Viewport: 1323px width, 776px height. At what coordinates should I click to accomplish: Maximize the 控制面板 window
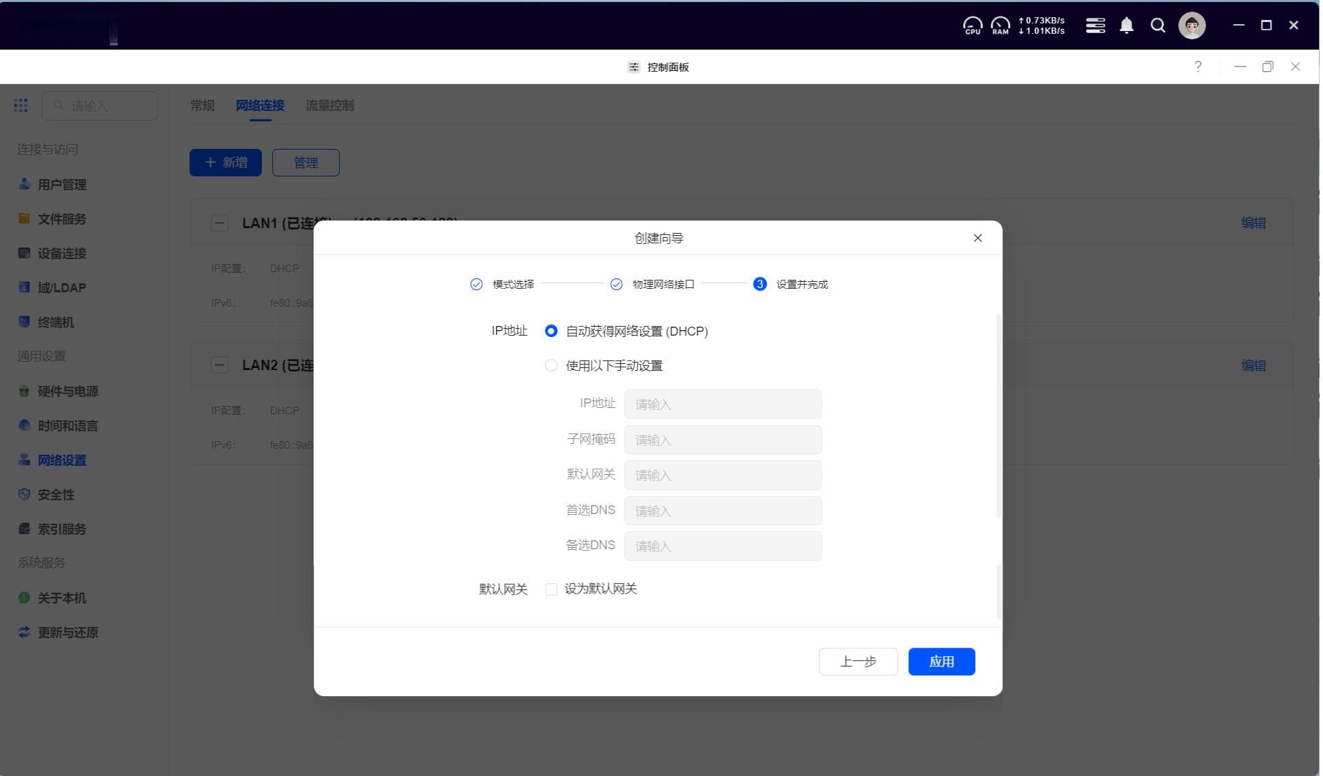click(1267, 66)
